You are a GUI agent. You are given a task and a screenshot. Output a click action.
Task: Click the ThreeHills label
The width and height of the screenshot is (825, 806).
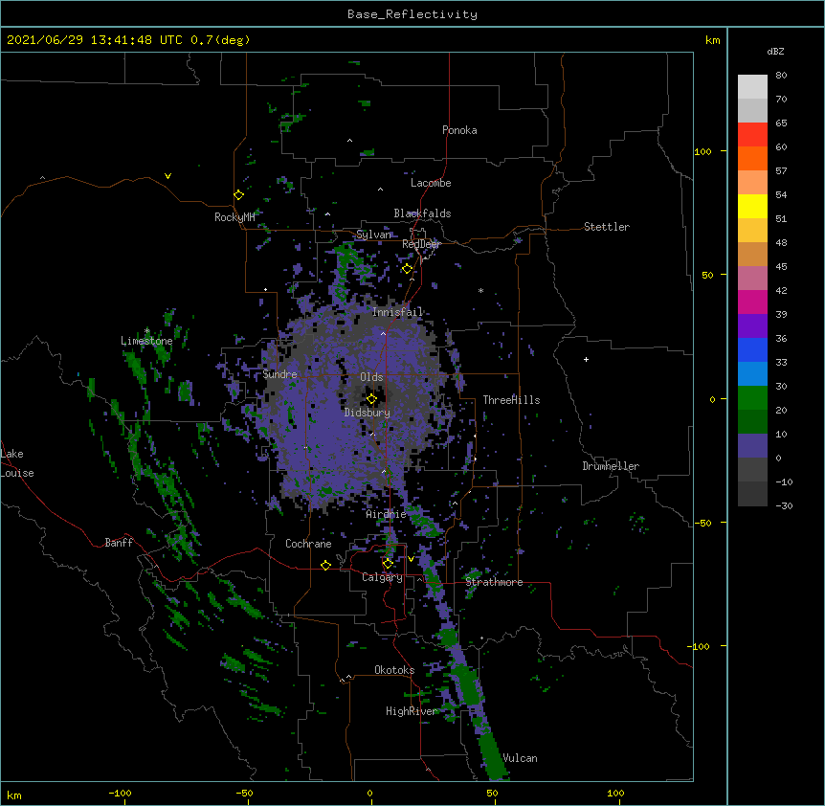511,400
